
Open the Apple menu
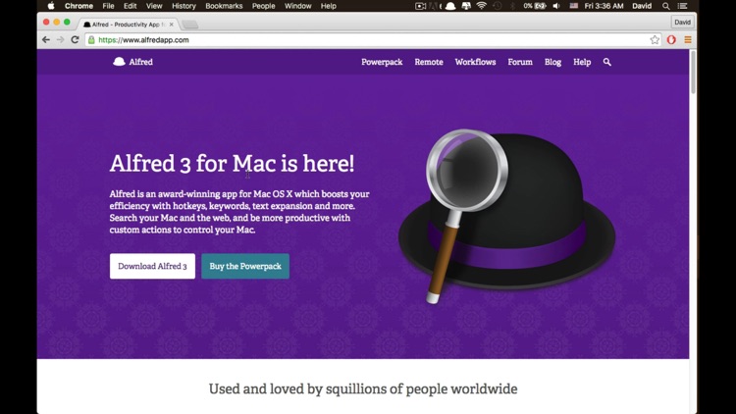pos(51,6)
